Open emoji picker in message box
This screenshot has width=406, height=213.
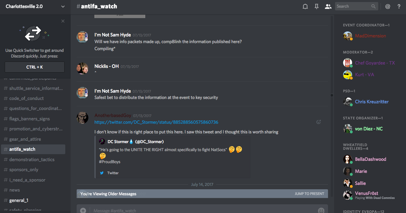(321, 210)
